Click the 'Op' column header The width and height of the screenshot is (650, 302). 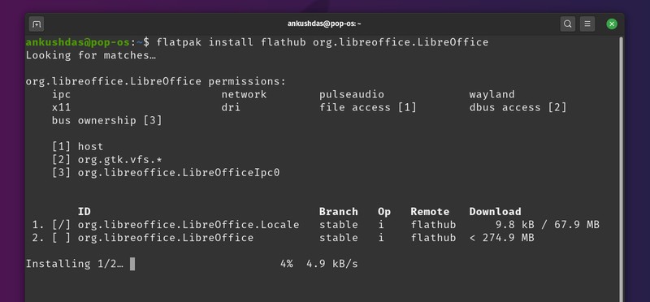click(383, 212)
